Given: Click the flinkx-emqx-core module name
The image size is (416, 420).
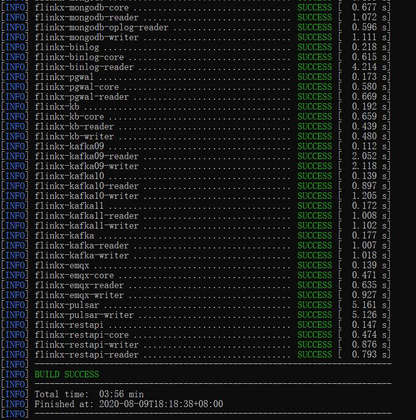Looking at the screenshot, I should [x=74, y=275].
